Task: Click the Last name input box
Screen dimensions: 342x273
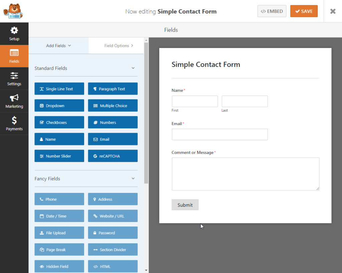Action: coord(244,101)
